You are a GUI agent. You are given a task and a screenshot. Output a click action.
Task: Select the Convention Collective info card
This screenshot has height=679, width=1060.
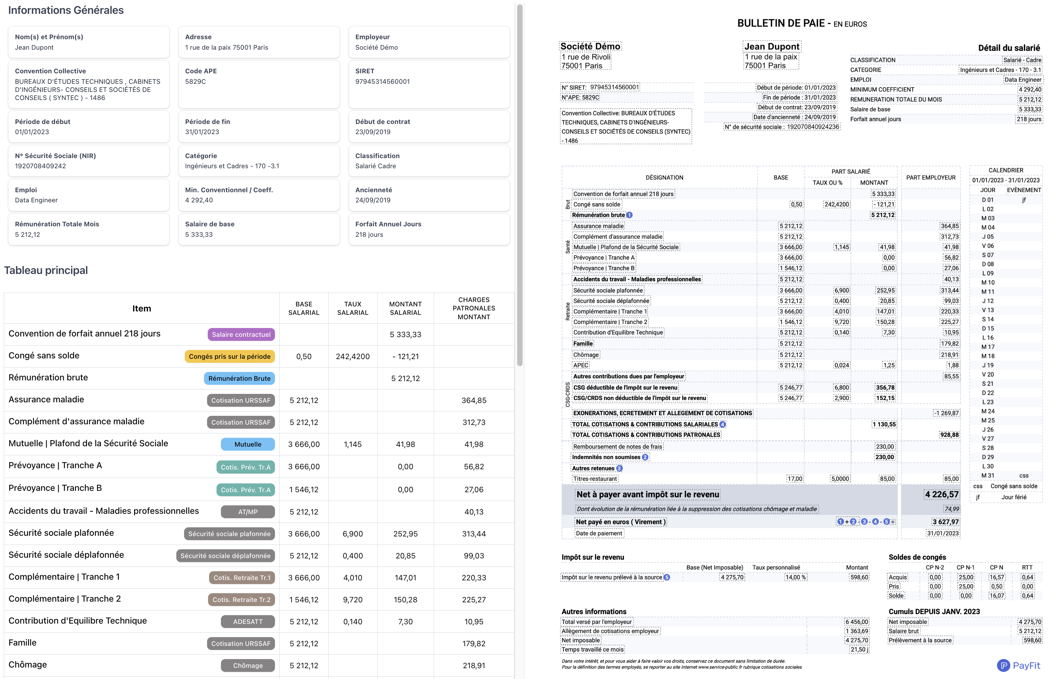coord(88,84)
